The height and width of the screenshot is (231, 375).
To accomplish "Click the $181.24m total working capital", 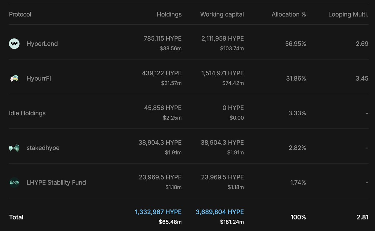I will 232,222.
